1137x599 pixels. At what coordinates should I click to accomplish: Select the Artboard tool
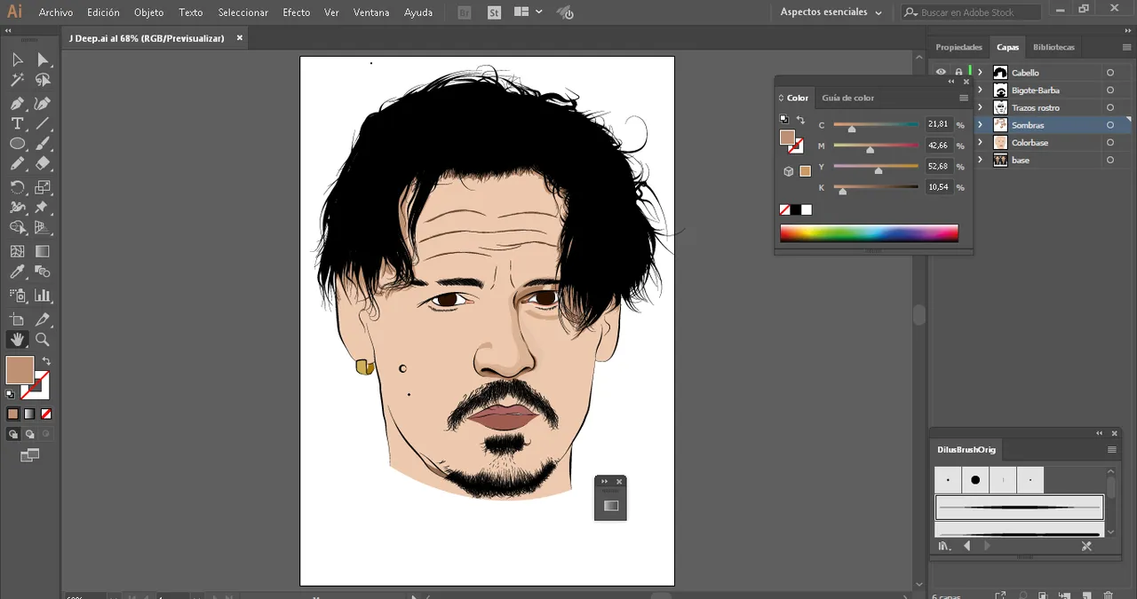17,319
